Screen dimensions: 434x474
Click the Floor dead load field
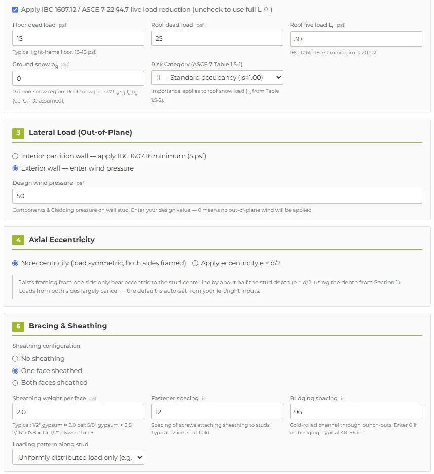click(78, 39)
